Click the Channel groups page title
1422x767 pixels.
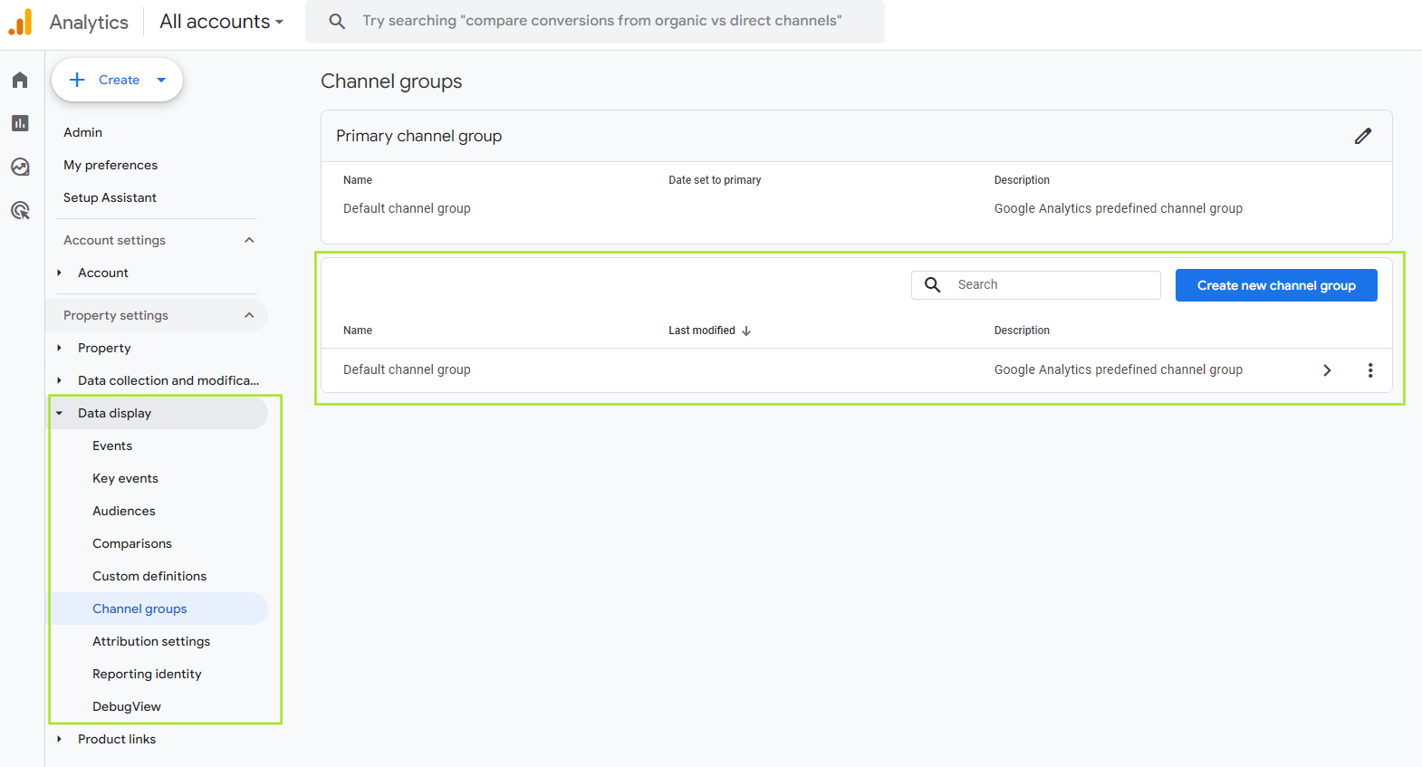(x=391, y=81)
